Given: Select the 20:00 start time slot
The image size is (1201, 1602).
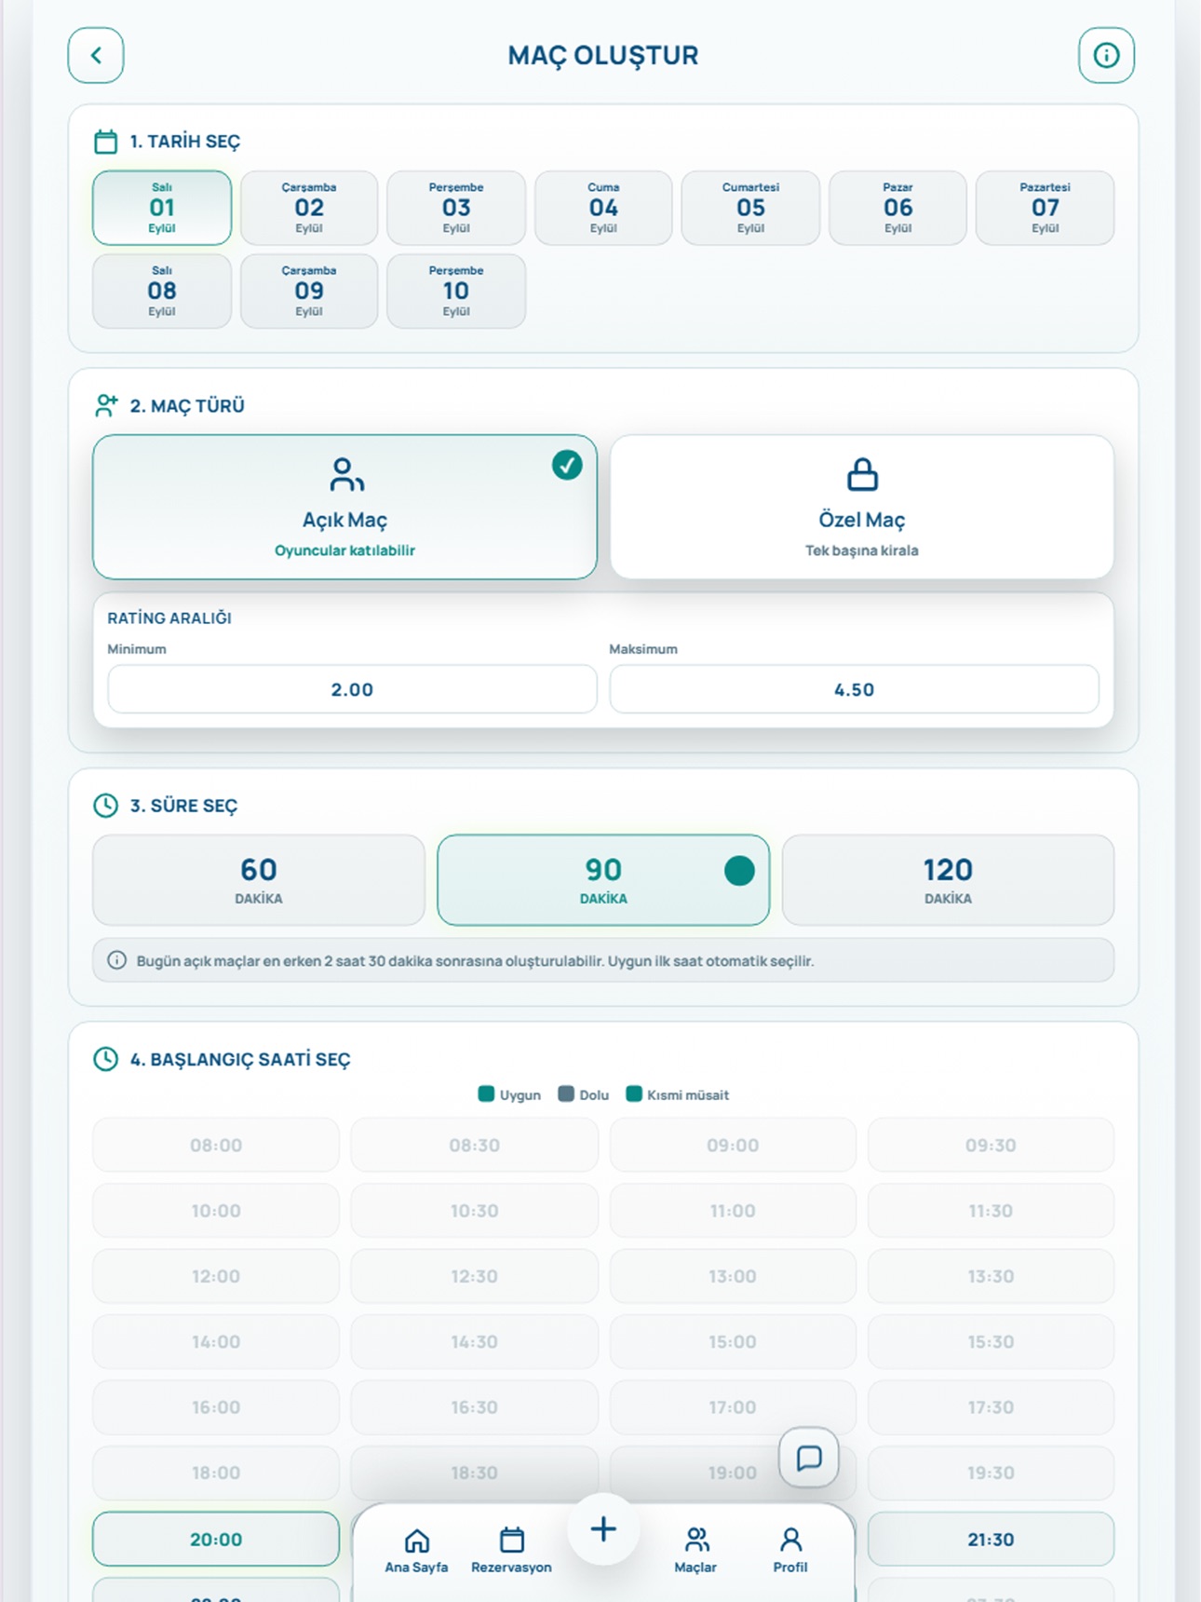Looking at the screenshot, I should [x=216, y=1540].
